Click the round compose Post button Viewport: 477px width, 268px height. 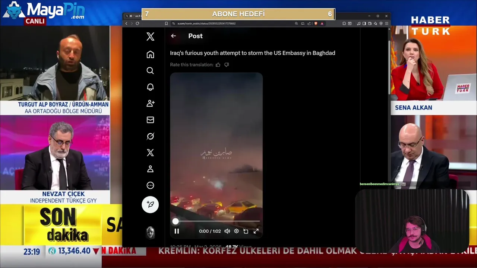coord(150,204)
